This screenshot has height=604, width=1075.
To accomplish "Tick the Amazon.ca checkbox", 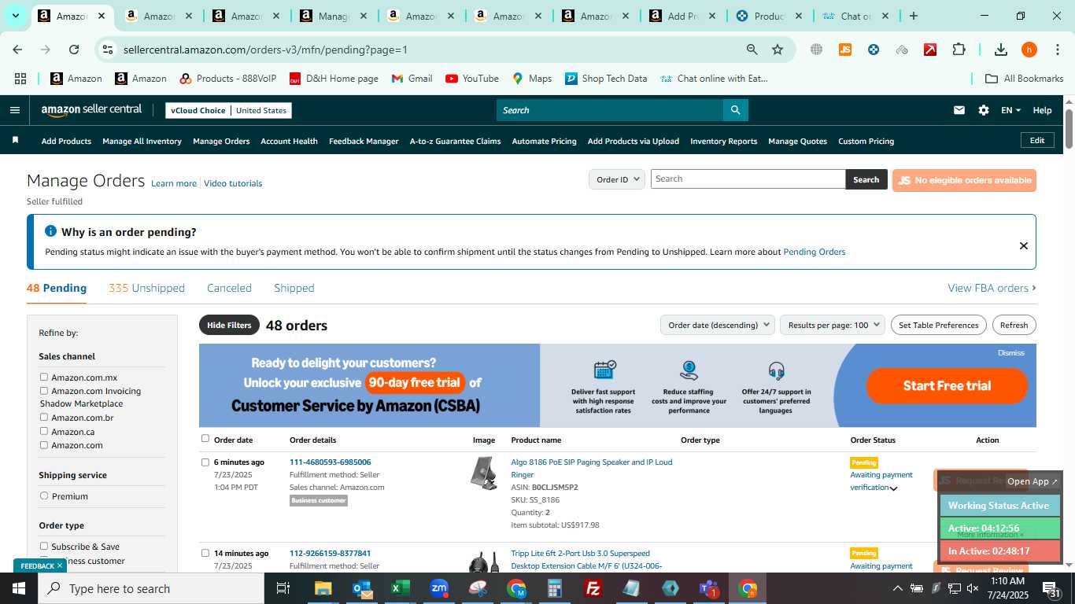I will pyautogui.click(x=44, y=431).
